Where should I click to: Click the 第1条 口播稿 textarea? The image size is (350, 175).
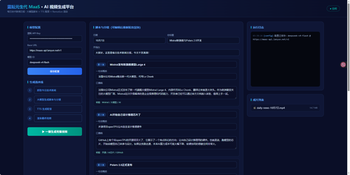(x=166, y=93)
